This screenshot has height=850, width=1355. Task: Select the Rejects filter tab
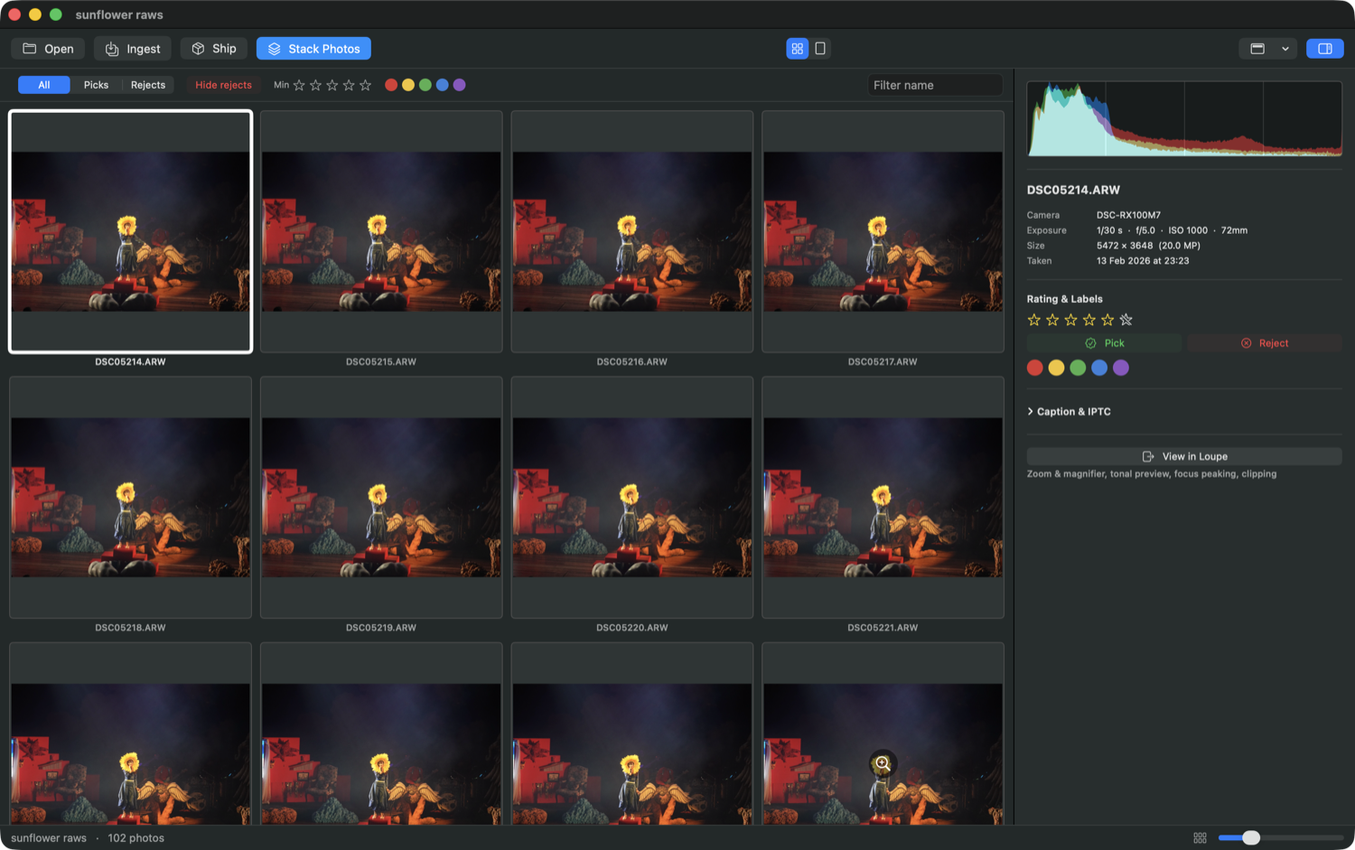coord(148,85)
